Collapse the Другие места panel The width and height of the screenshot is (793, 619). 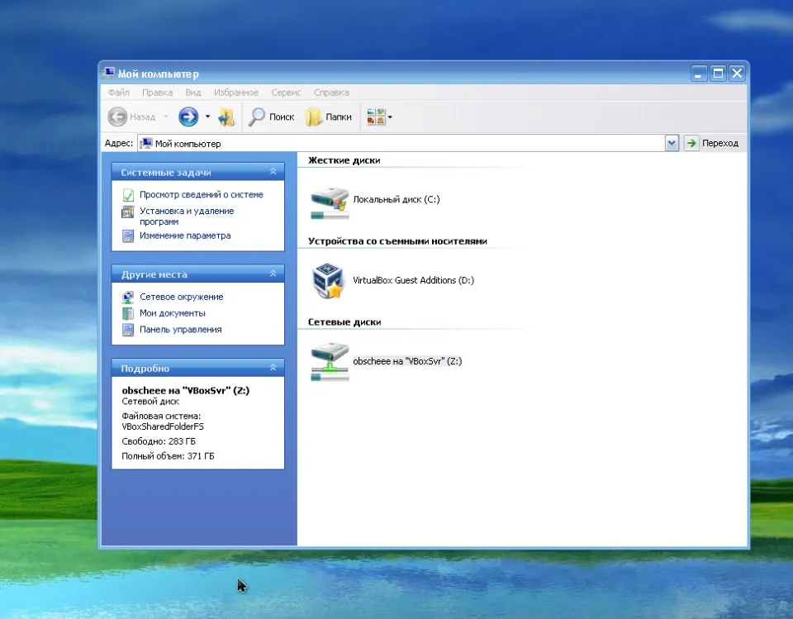273,274
